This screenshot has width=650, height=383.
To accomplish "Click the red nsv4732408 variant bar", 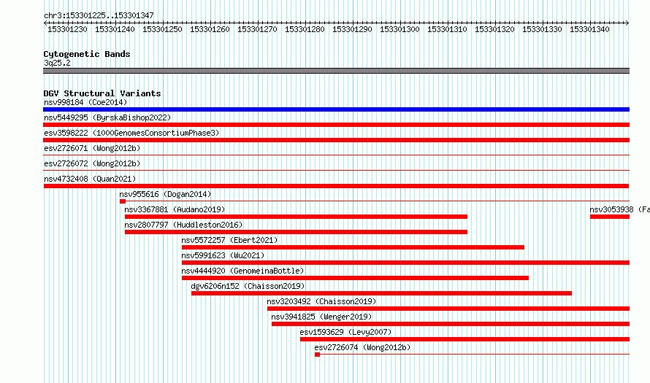I will click(336, 186).
